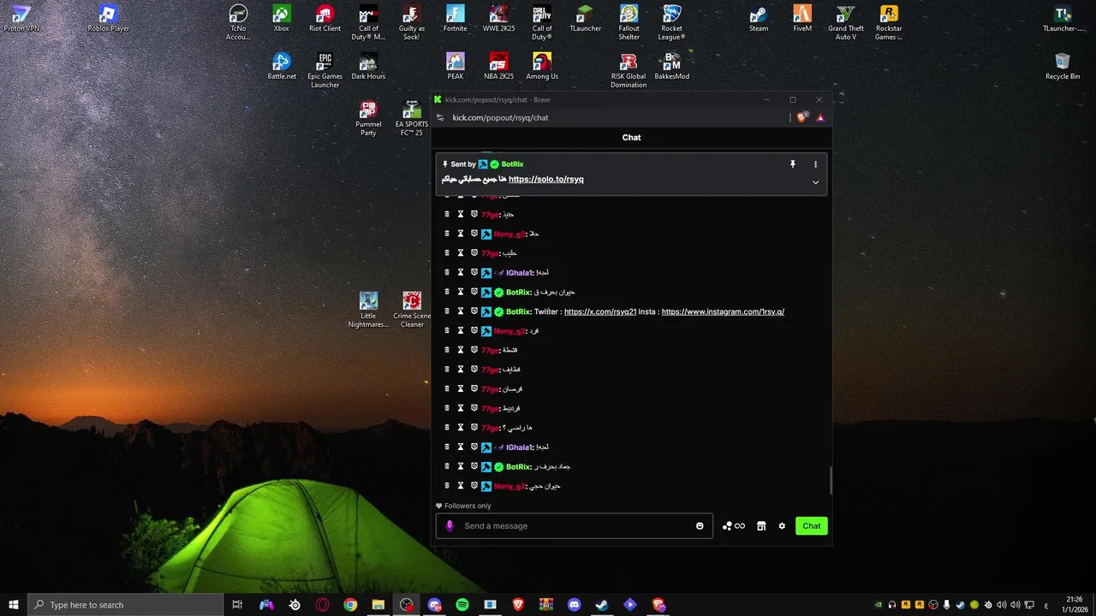The image size is (1096, 616).
Task: Open the chat shop storefront icon
Action: click(761, 526)
